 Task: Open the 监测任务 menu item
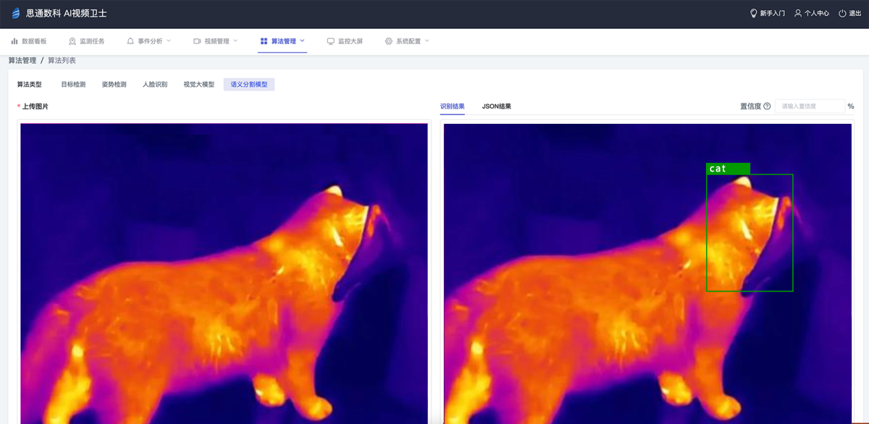click(86, 41)
